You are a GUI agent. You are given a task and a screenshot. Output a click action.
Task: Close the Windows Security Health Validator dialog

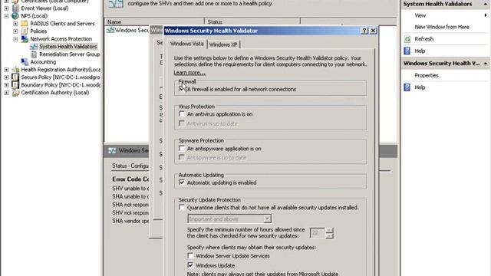pyautogui.click(x=373, y=31)
